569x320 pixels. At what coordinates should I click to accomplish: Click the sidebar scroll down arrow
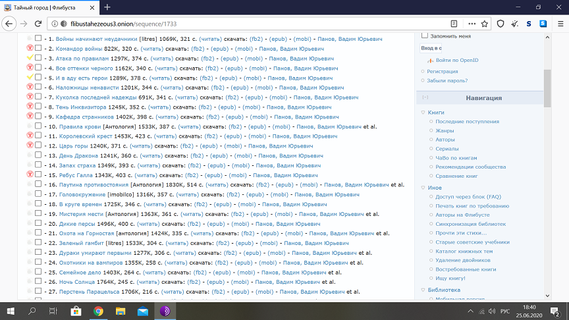547,296
